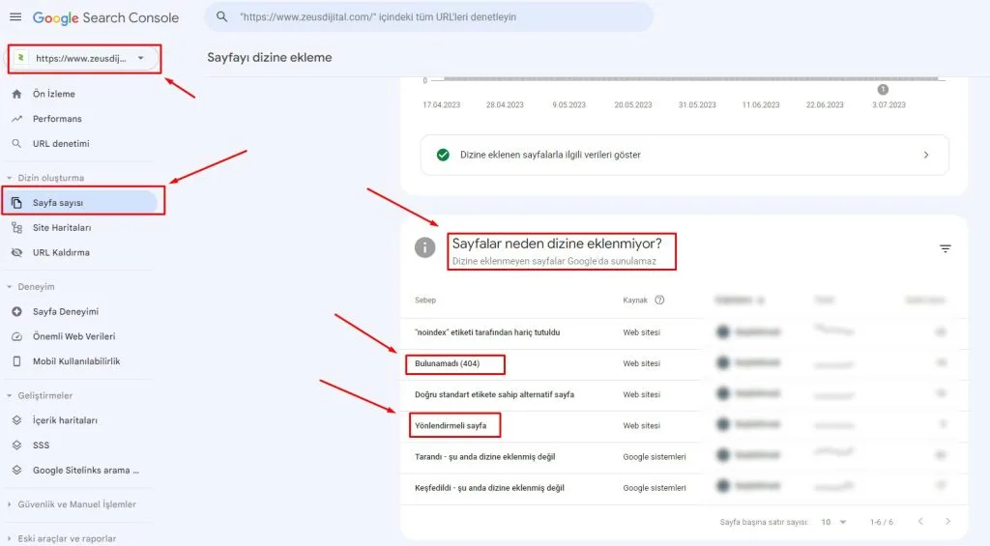Click the Ön İzleme home icon
This screenshot has width=990, height=546.
pos(17,94)
